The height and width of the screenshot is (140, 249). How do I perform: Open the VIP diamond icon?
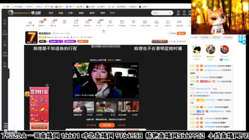(x=134, y=23)
